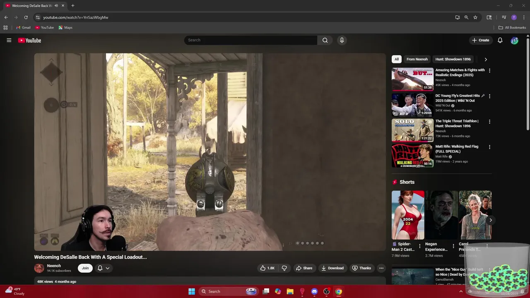Image resolution: width=530 pixels, height=298 pixels.
Task: Open OBS Studio from the taskbar
Action: [326, 291]
